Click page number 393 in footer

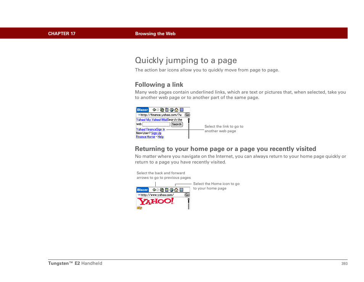[x=345, y=263]
